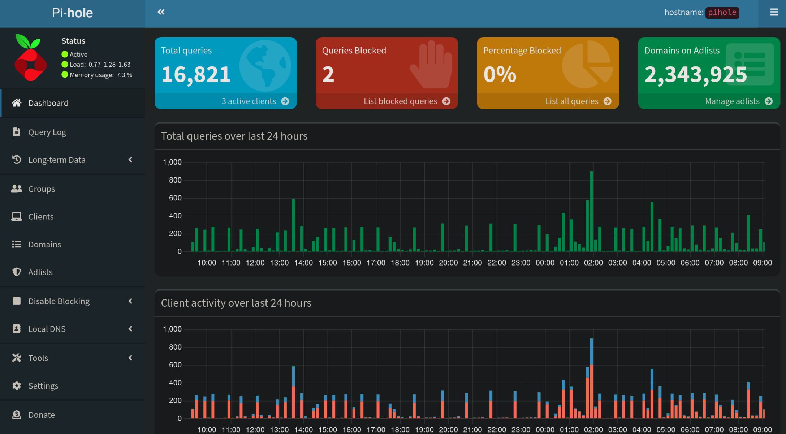Viewport: 786px width, 434px height.
Task: Click arrow icon next to 3 active clients
Action: pyautogui.click(x=285, y=101)
